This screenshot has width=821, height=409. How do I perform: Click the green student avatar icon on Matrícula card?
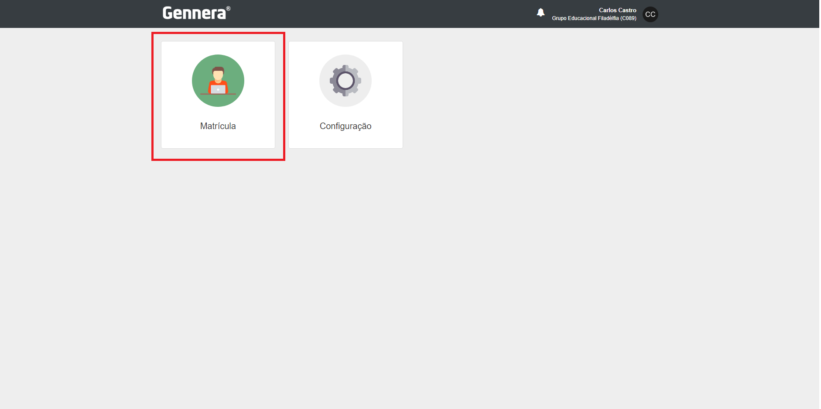(x=218, y=81)
